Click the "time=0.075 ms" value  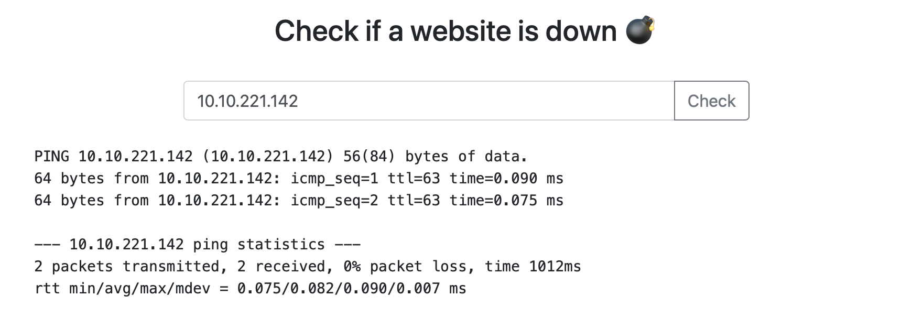tap(506, 201)
